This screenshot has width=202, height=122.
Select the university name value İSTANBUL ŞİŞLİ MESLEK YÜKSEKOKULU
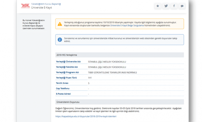click(x=107, y=62)
